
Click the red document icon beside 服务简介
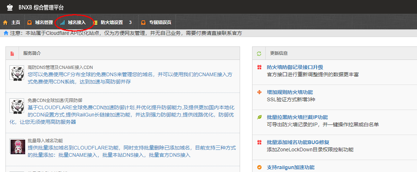point(12,54)
